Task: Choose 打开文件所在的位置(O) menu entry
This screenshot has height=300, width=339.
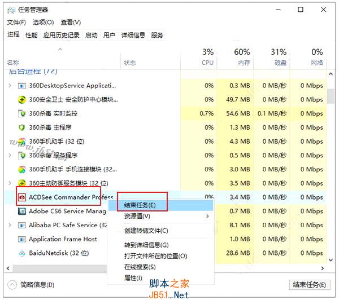Action: (160, 256)
